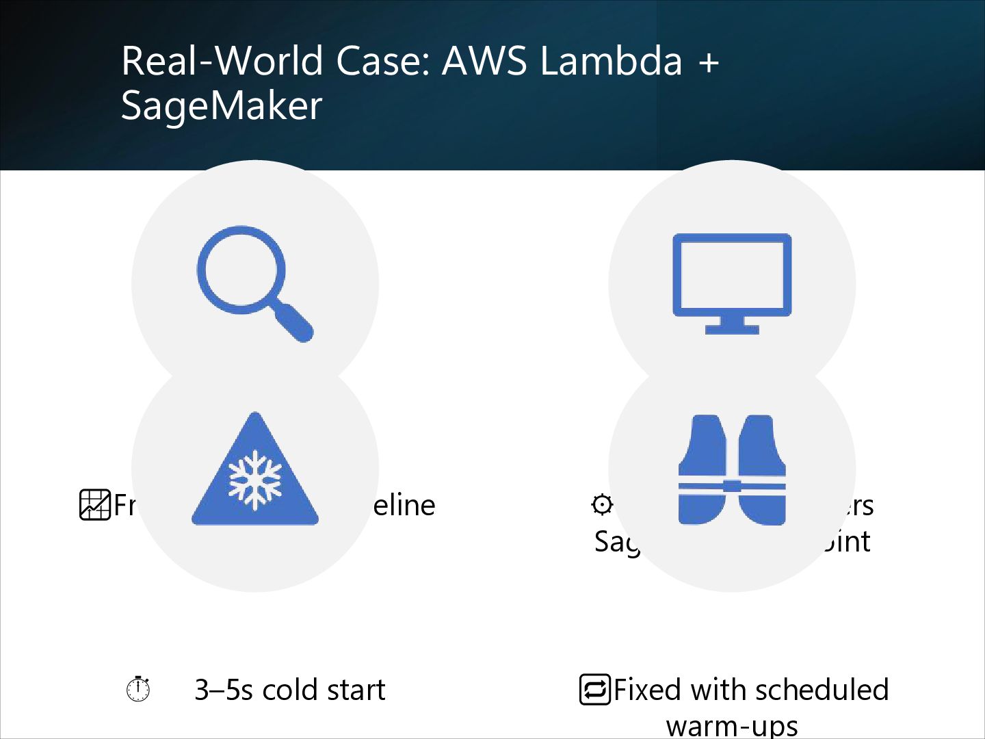Click the truncated "Sag" text
Screen dimensions: 985x739
[x=617, y=542]
